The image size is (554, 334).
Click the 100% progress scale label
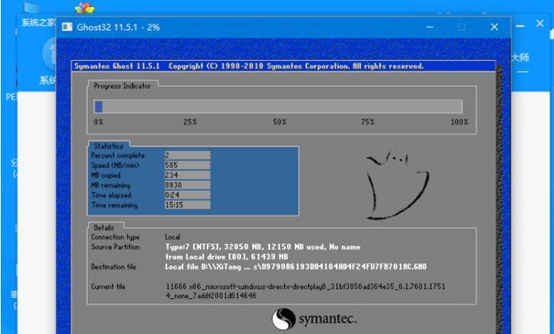pos(460,122)
